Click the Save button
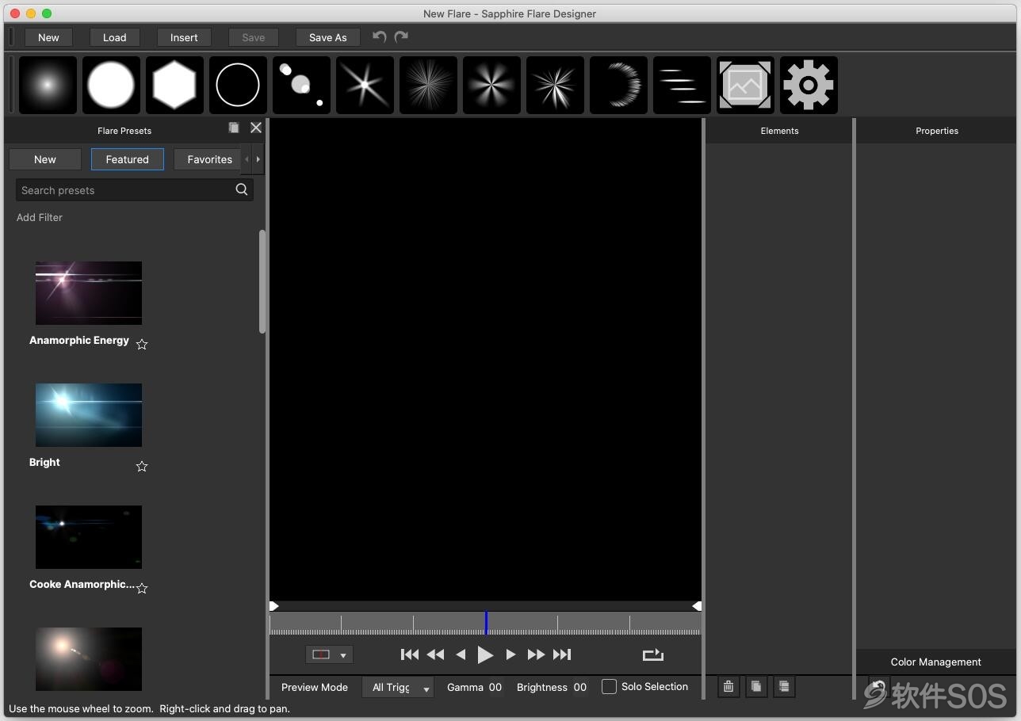1021x721 pixels. [x=254, y=37]
